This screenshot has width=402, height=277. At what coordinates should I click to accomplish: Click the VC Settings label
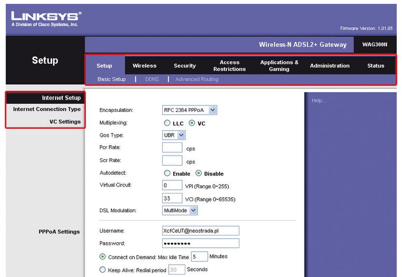coord(65,122)
